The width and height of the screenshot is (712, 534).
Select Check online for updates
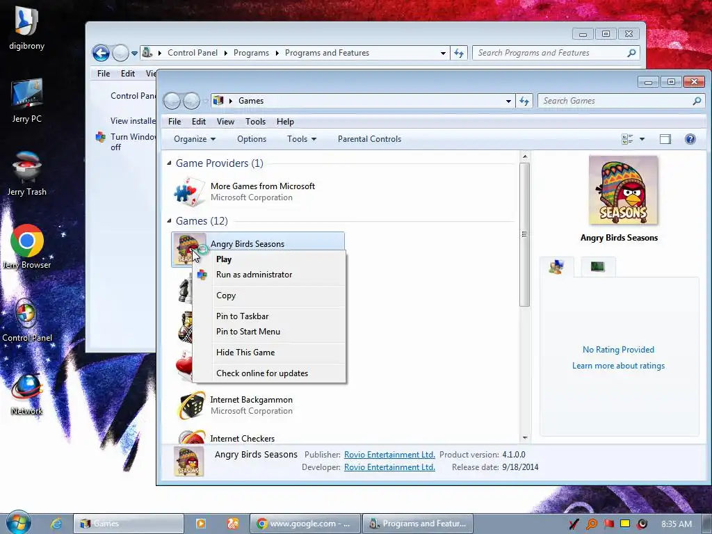tap(262, 373)
